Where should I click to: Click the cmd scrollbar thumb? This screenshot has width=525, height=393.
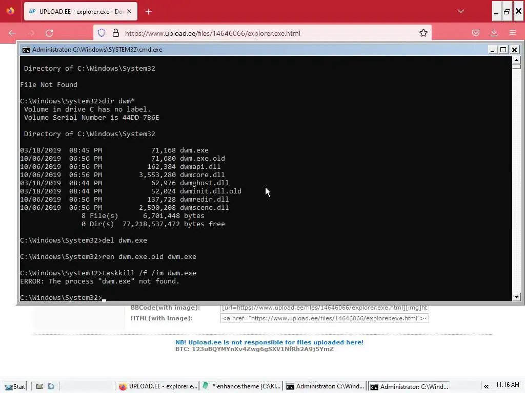click(x=516, y=66)
